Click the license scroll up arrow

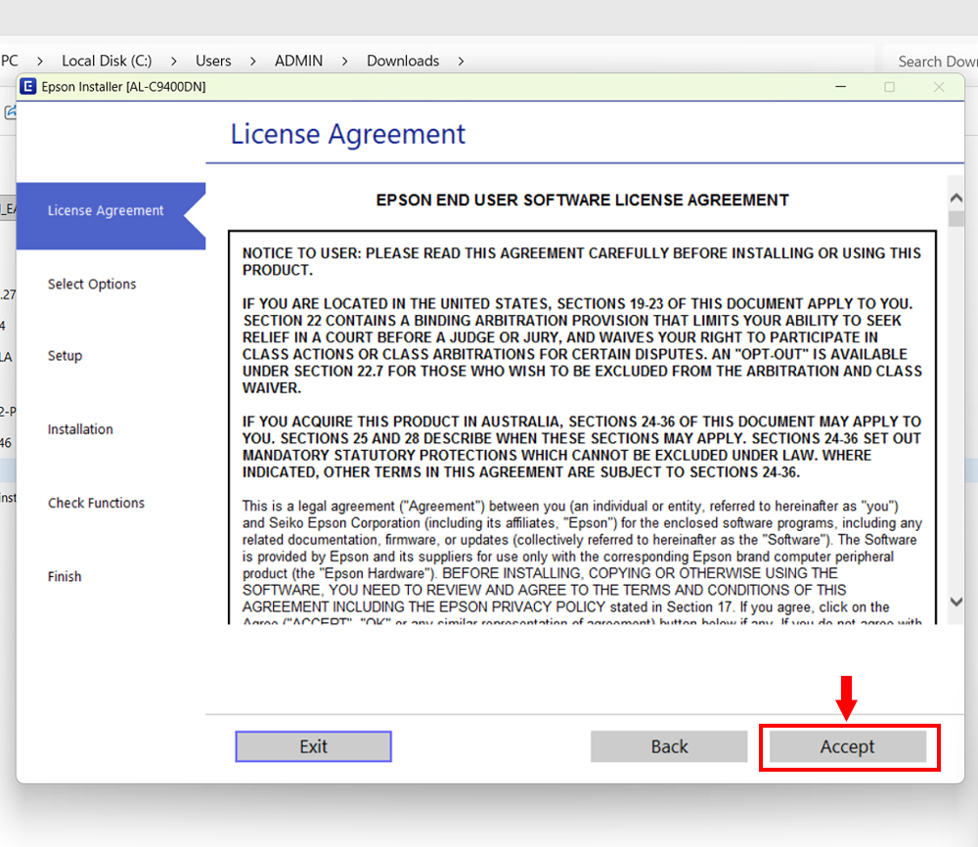pyautogui.click(x=956, y=199)
